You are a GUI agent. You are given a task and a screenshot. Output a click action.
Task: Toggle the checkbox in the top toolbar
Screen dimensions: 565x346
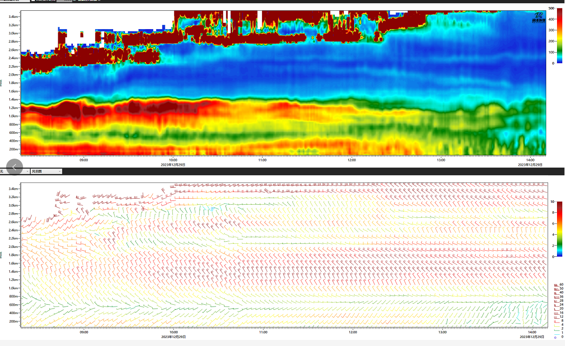click(33, 1)
